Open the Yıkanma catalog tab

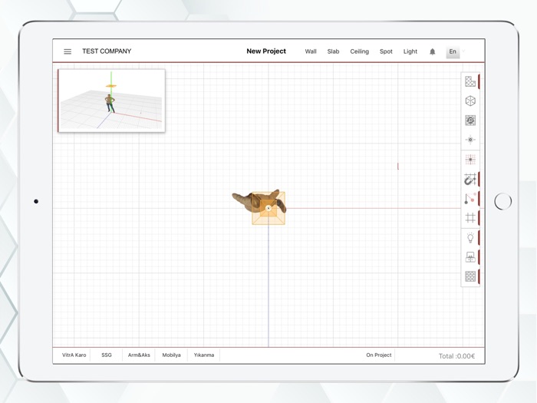[x=204, y=355]
